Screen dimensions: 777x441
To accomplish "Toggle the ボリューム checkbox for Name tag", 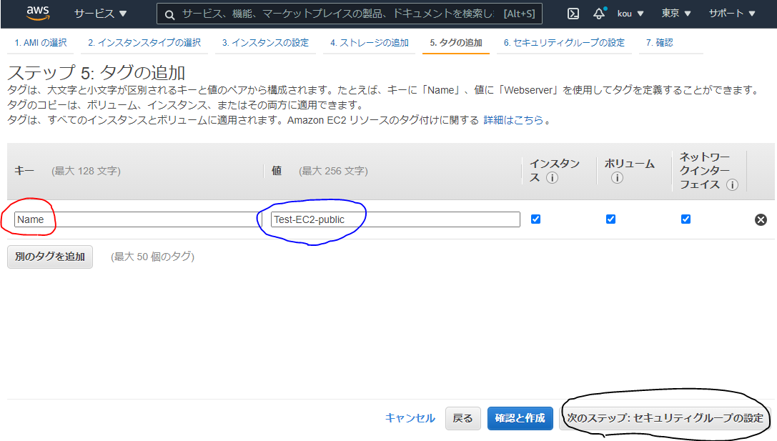I will [610, 219].
